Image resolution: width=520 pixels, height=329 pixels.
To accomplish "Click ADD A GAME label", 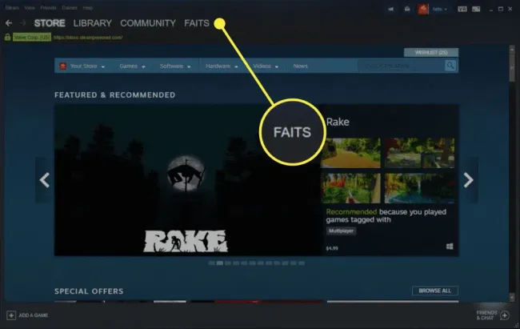I will pos(33,315).
